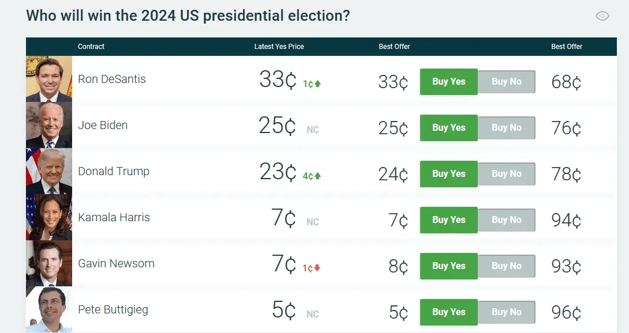Buy Yes for Donald Trump
Image resolution: width=629 pixels, height=333 pixels.
coord(448,174)
